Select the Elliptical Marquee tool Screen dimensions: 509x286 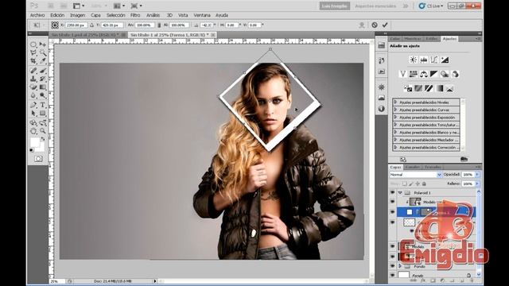pyautogui.click(x=33, y=44)
